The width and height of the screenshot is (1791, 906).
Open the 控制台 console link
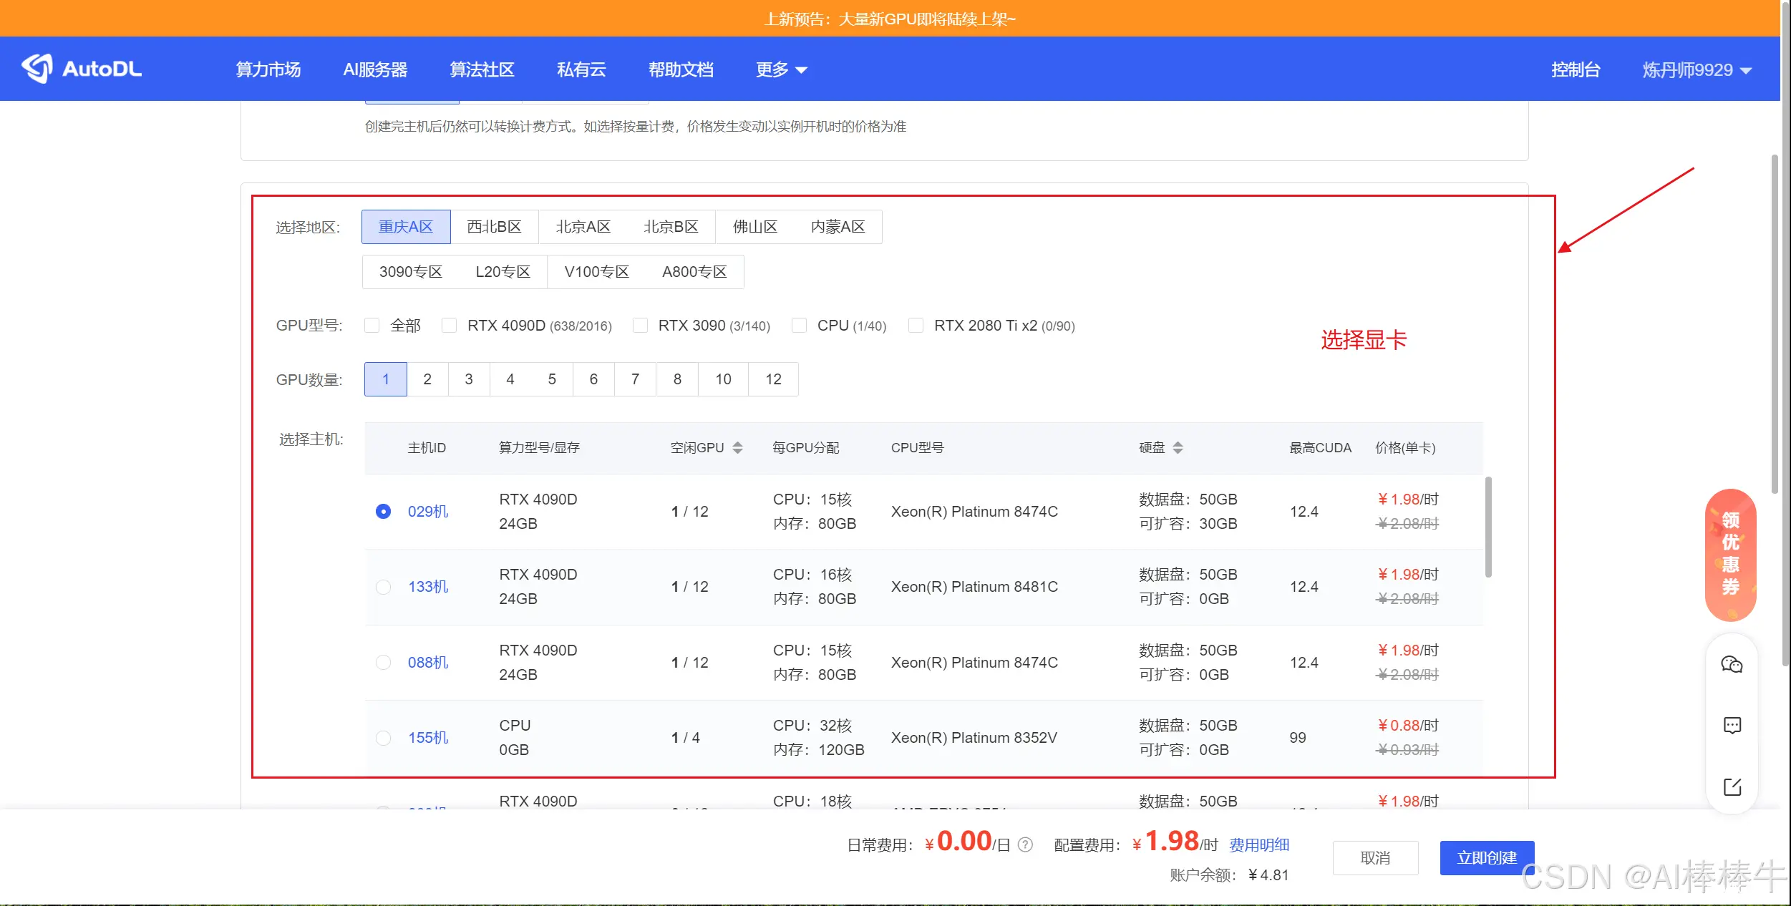(x=1576, y=69)
